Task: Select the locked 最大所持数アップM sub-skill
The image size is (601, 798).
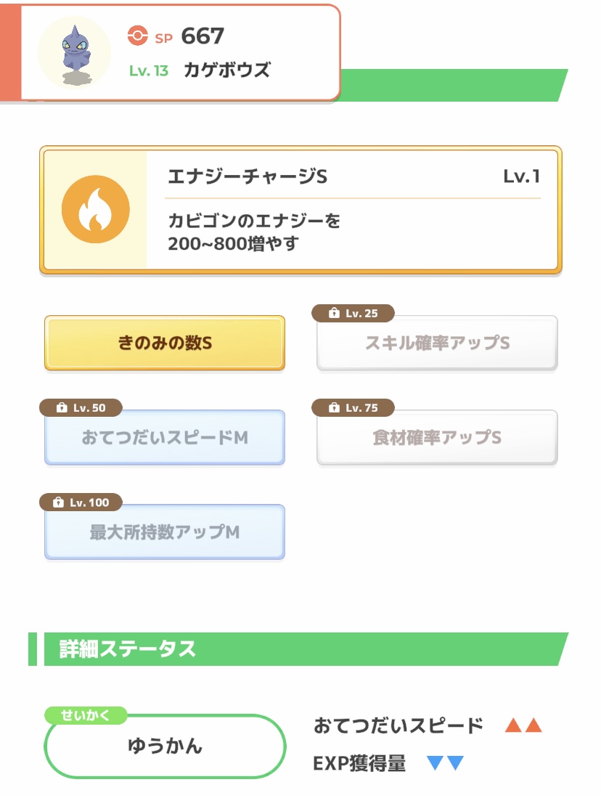Action: [165, 533]
